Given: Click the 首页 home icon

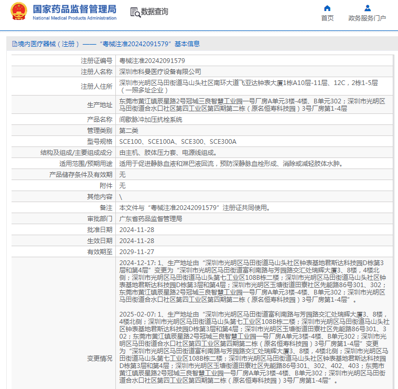Looking at the screenshot, I should 327,8.
